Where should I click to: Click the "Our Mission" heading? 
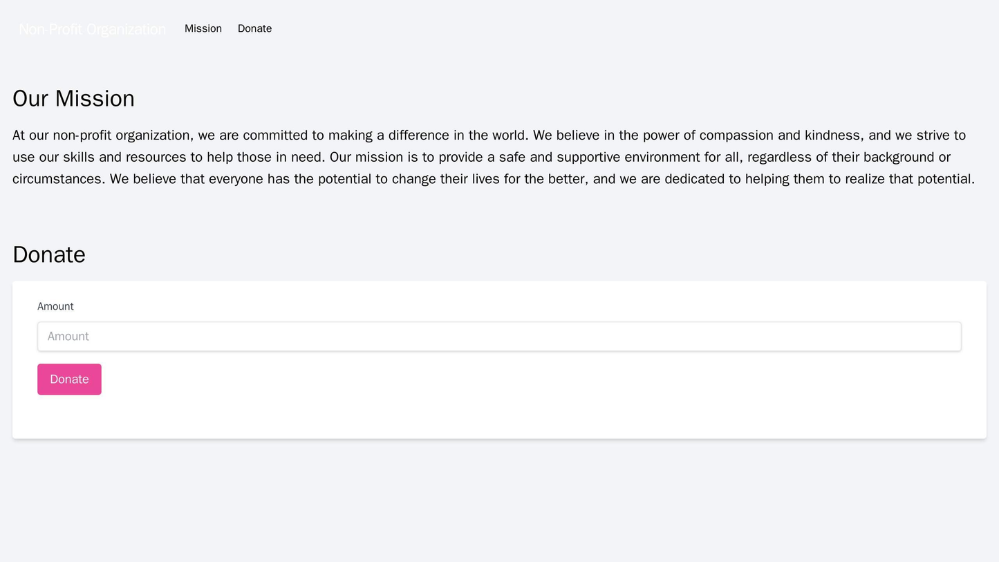click(x=73, y=99)
